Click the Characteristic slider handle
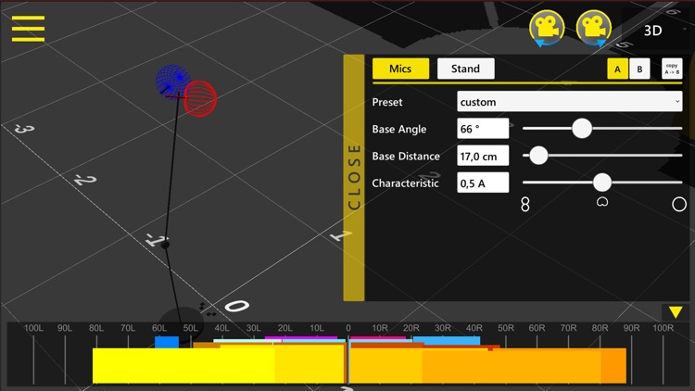Image resolution: width=695 pixels, height=391 pixels. [x=602, y=183]
